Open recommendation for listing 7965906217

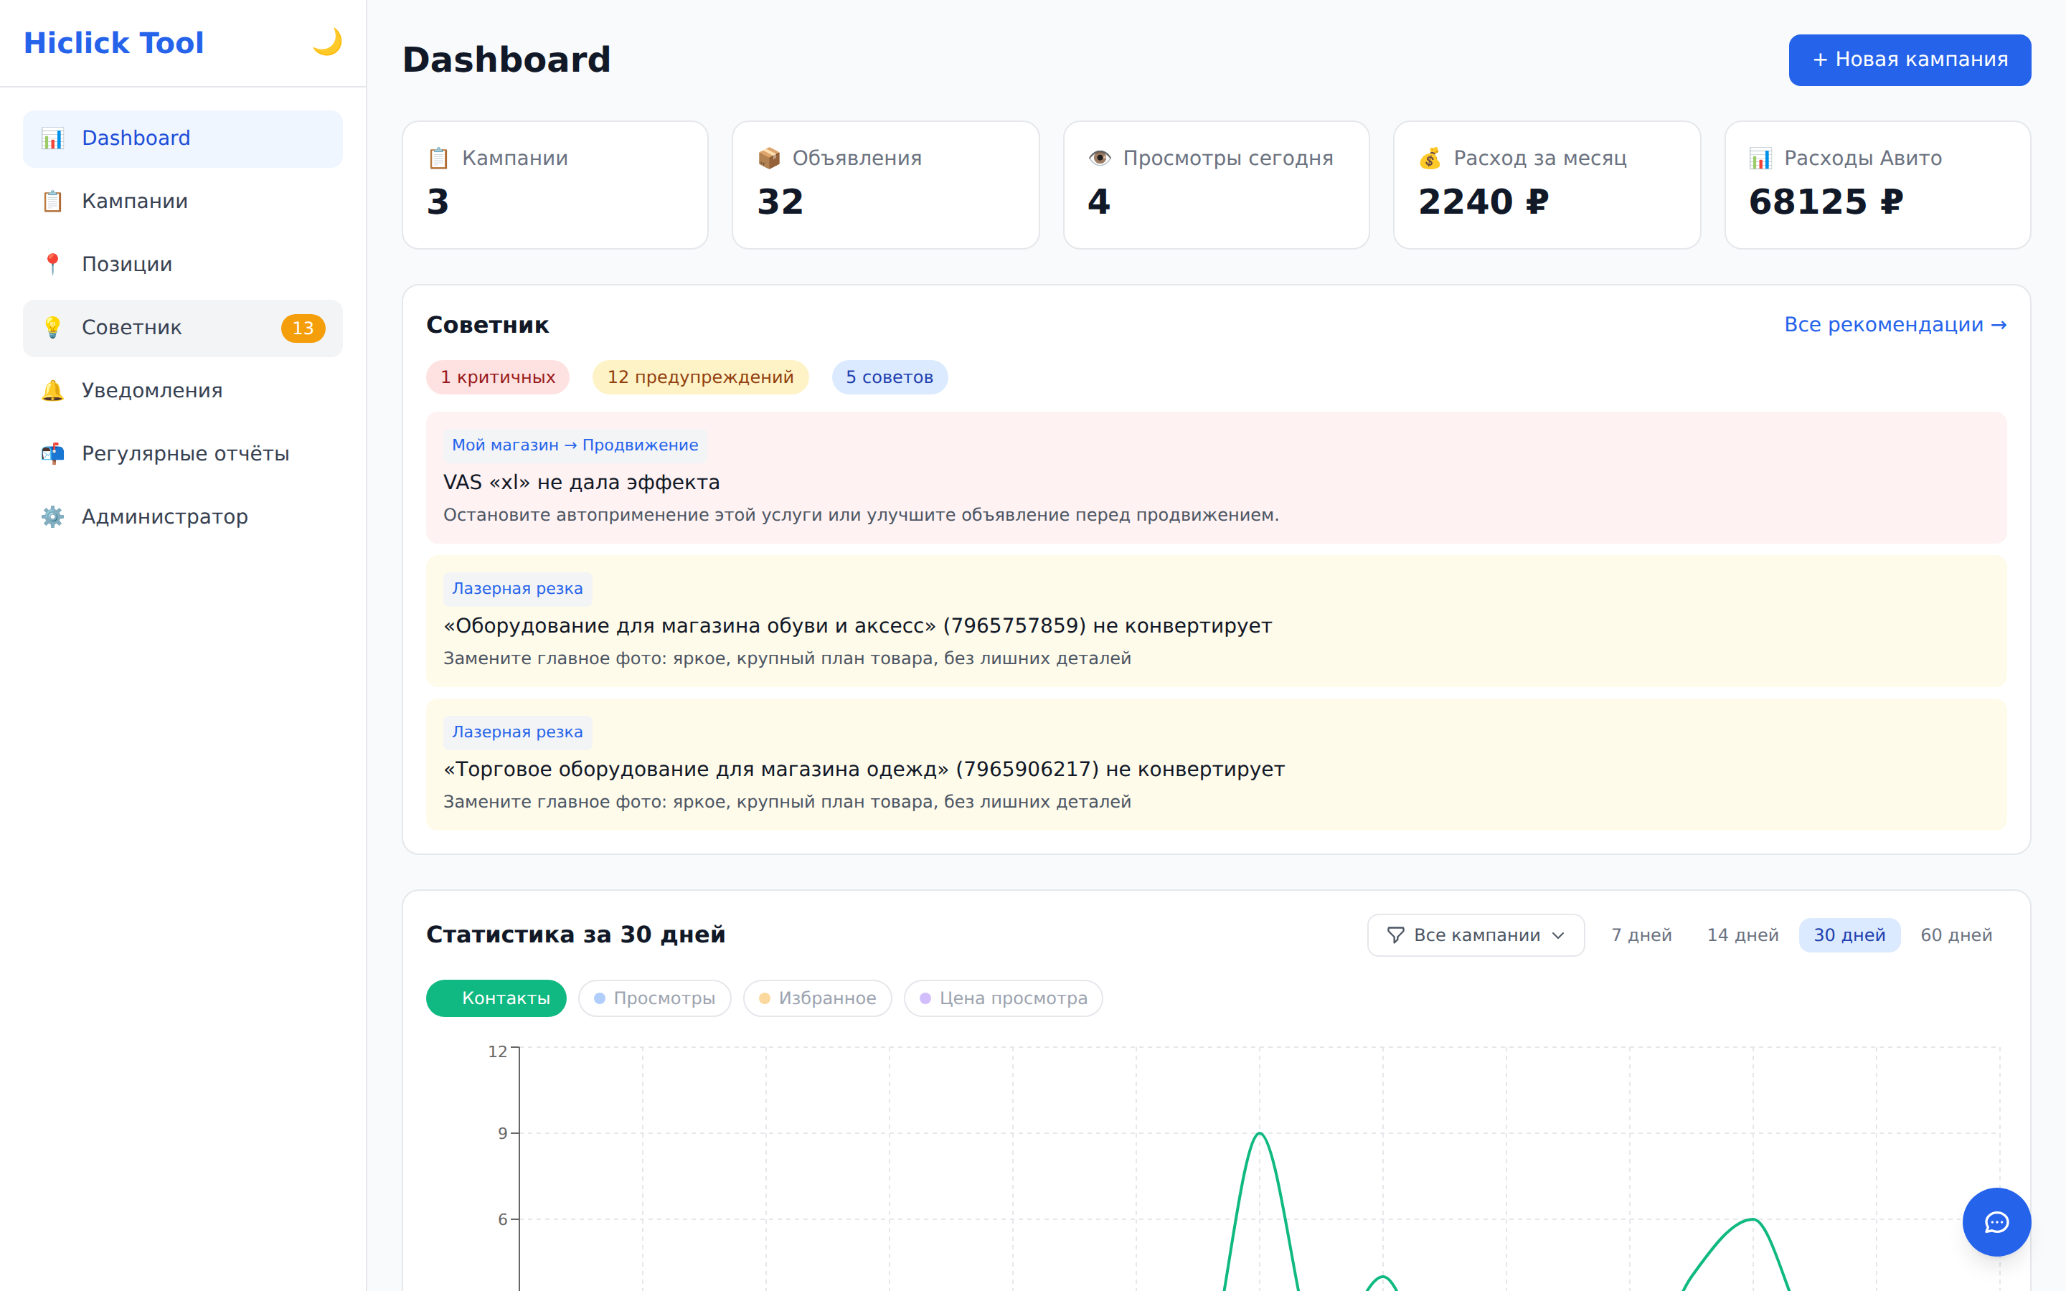coord(1217,765)
